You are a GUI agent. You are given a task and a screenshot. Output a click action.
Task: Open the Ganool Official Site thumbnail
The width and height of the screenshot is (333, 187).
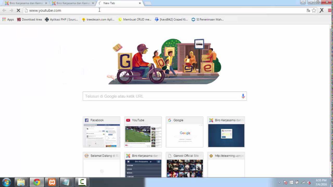click(184, 165)
